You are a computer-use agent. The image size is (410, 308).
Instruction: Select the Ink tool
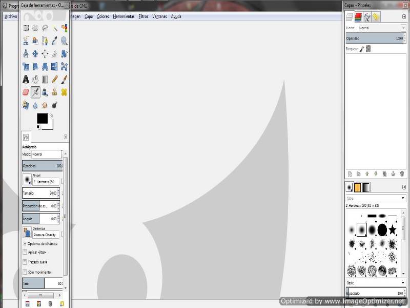click(x=45, y=92)
